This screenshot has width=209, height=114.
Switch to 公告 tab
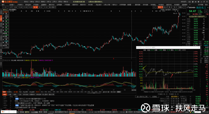20,95
